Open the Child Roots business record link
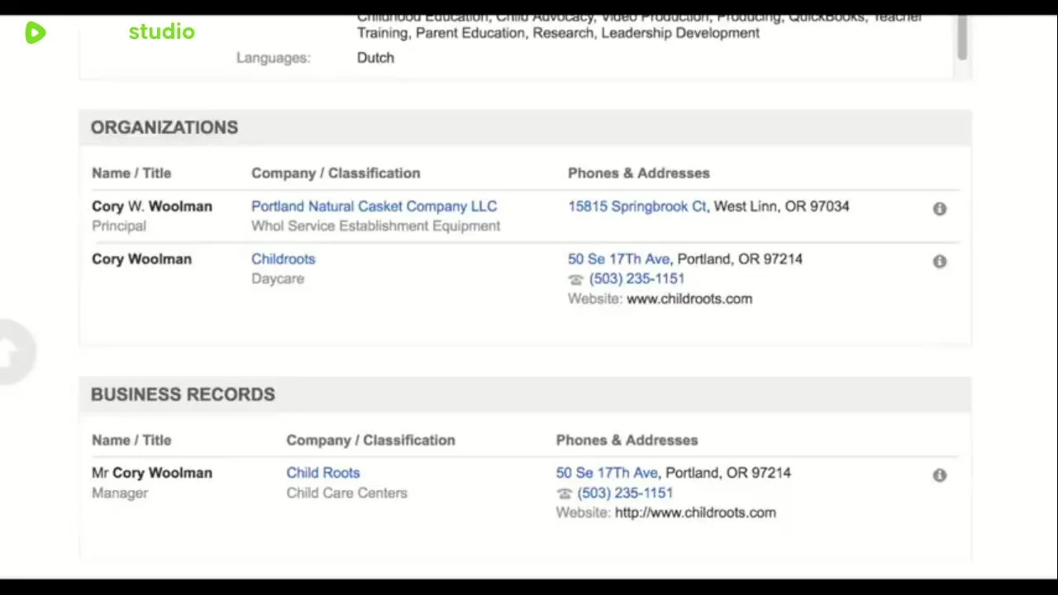 coord(323,473)
